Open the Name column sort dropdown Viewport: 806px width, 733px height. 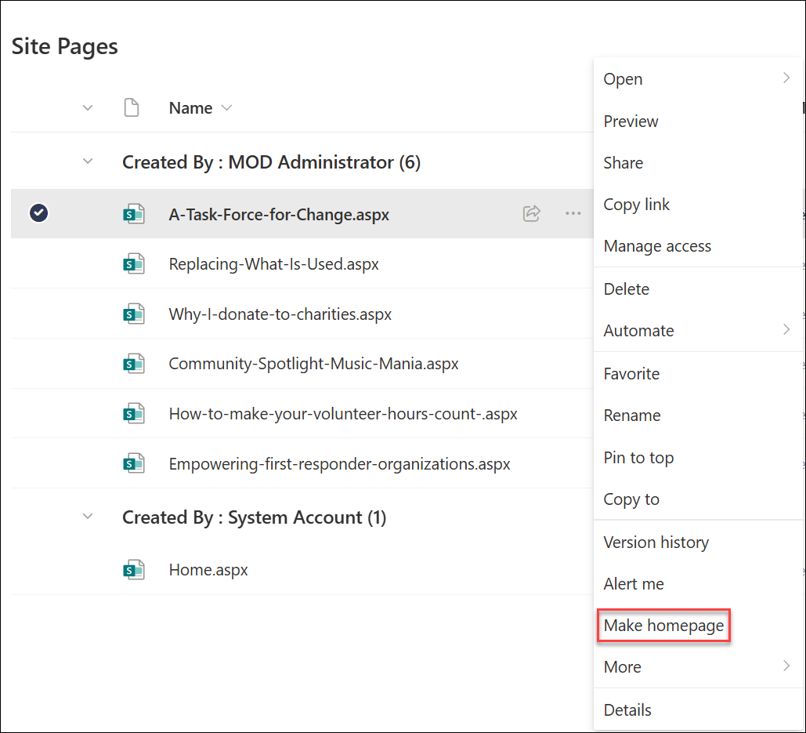[x=226, y=108]
